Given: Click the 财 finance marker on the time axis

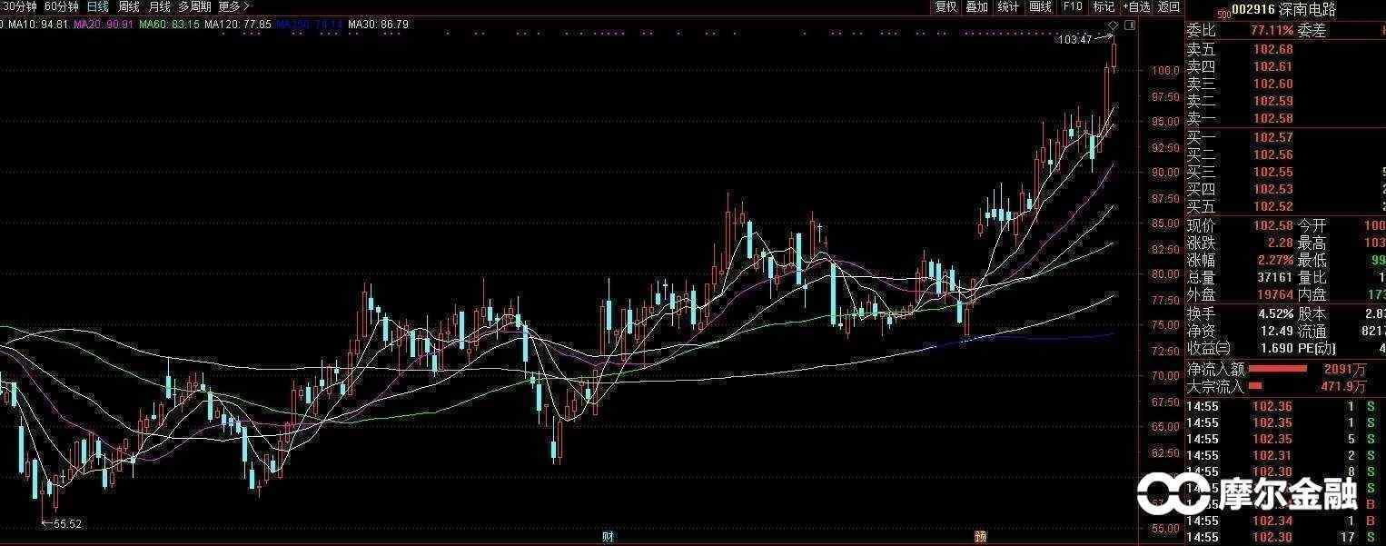Looking at the screenshot, I should tap(608, 536).
